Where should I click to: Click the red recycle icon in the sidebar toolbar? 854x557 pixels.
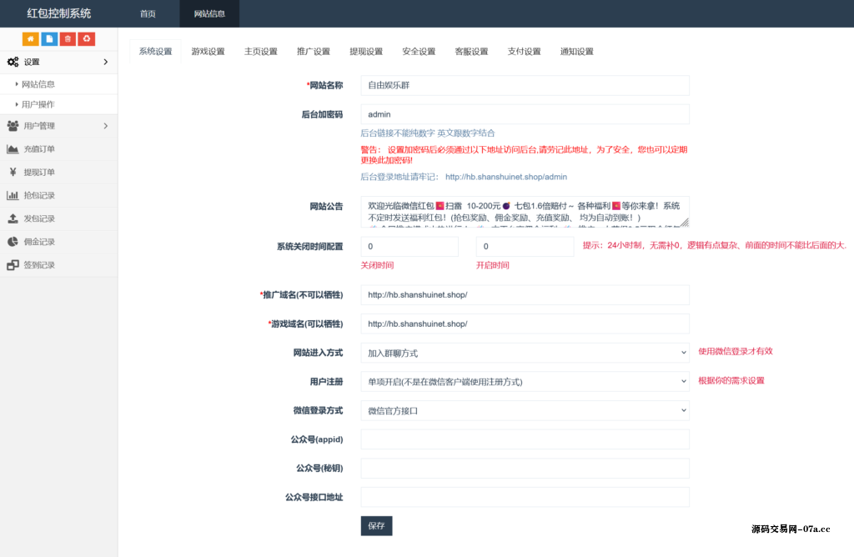tap(86, 38)
